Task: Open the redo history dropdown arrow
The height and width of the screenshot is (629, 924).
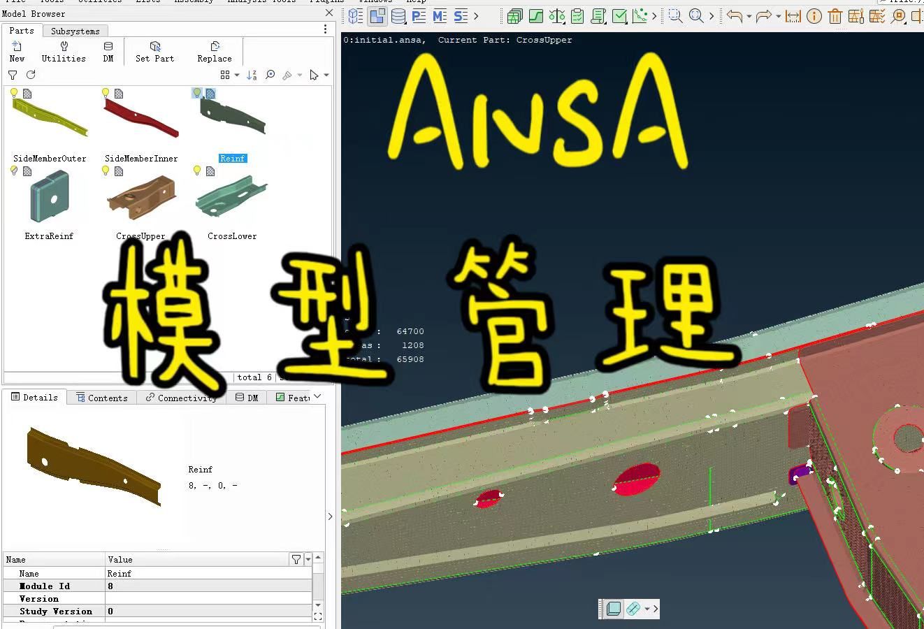Action: (x=778, y=17)
